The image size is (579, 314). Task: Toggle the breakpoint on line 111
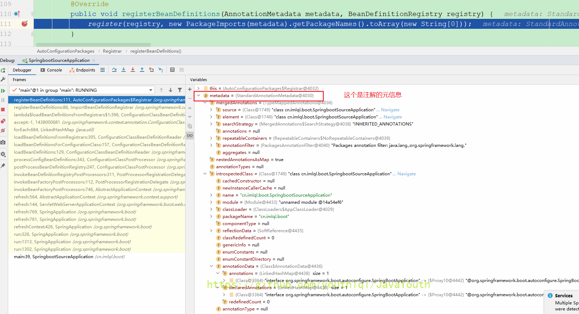click(25, 24)
